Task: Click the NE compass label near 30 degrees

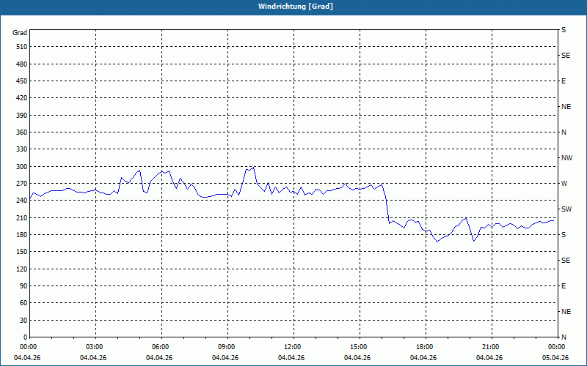Action: pos(566,312)
